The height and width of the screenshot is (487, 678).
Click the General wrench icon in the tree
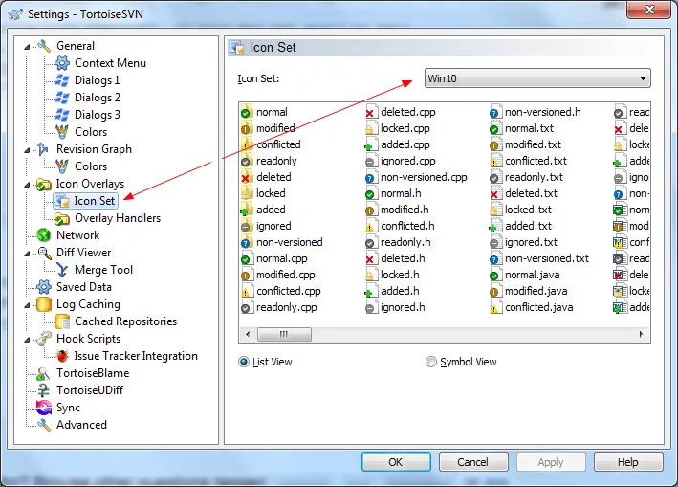[x=44, y=45]
